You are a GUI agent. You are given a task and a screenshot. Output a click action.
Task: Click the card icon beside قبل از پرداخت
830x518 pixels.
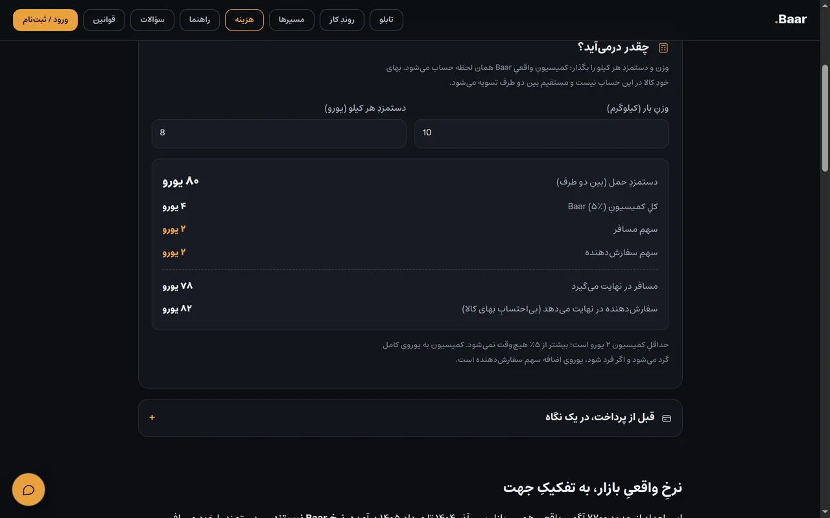coord(667,418)
